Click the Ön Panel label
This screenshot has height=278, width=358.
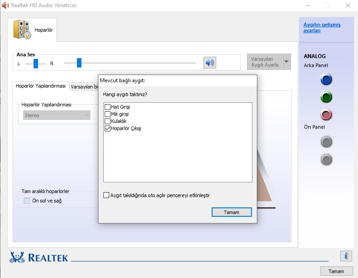[314, 127]
